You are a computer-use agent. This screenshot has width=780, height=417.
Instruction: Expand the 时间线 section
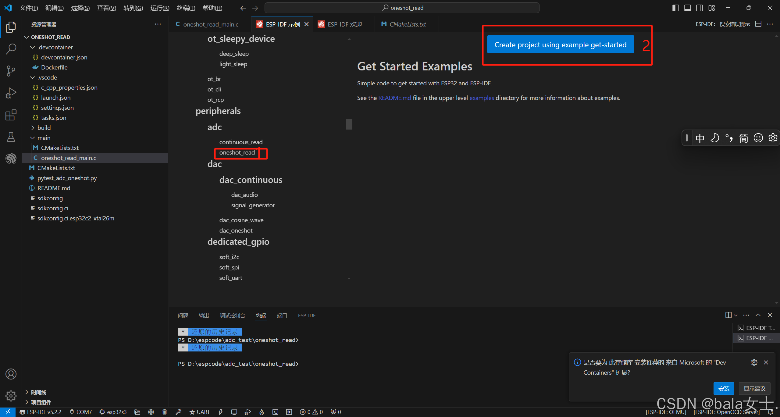38,392
